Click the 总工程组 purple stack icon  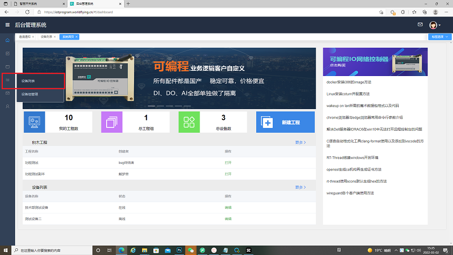point(112,122)
